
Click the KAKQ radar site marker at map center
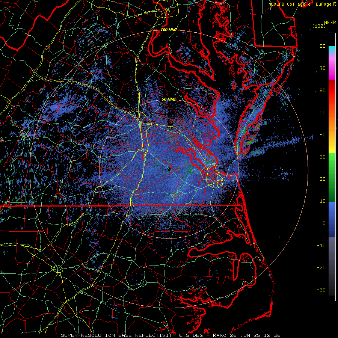pyautogui.click(x=169, y=169)
